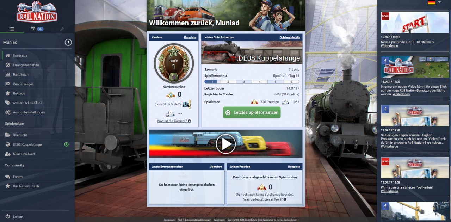The width and height of the screenshot is (451, 222).
Task: Open the list menu tab icon
Action: pyautogui.click(x=12, y=29)
